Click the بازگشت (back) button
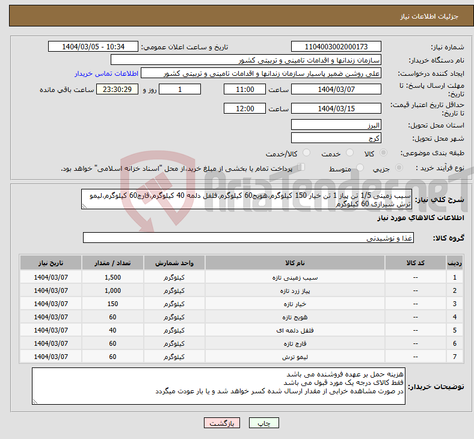This screenshot has height=439, width=474. 222,423
